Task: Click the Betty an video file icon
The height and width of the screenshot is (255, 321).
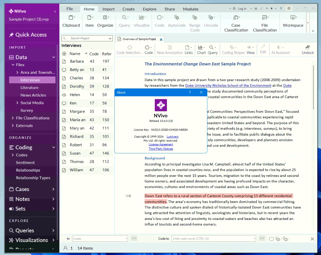Action: (64, 70)
